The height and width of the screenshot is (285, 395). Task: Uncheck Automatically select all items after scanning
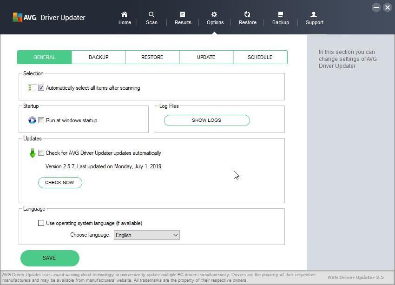click(41, 88)
